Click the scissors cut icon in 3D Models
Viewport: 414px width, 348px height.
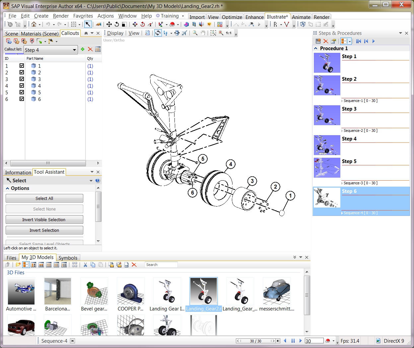85,265
